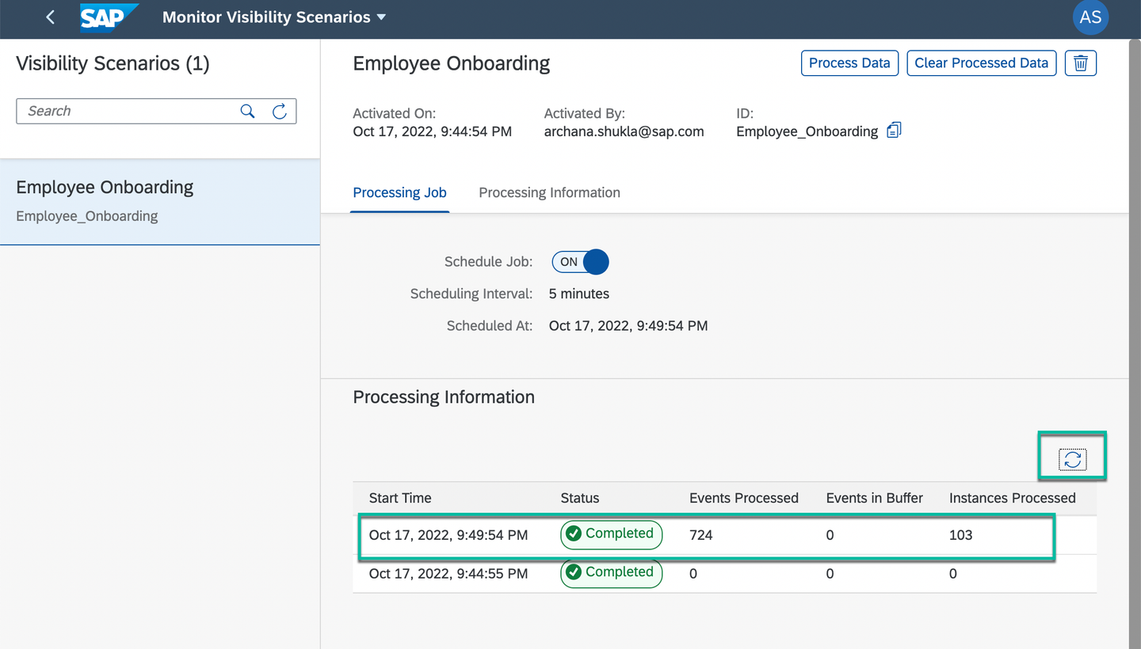Screen dimensions: 1141x649
Task: Click the Clear Processed Data button
Action: (x=982, y=63)
